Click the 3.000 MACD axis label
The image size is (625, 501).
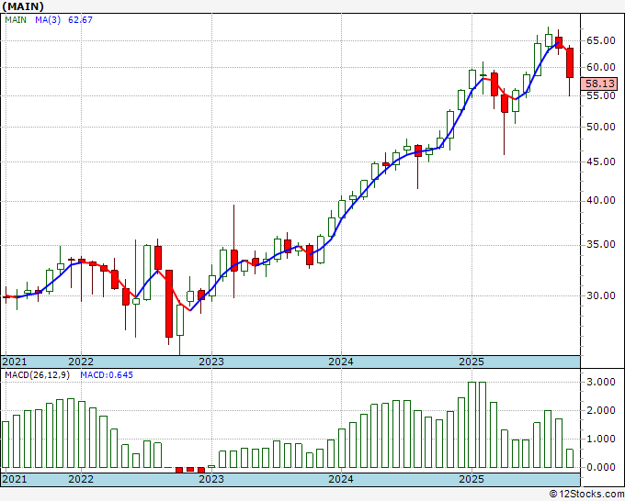601,382
